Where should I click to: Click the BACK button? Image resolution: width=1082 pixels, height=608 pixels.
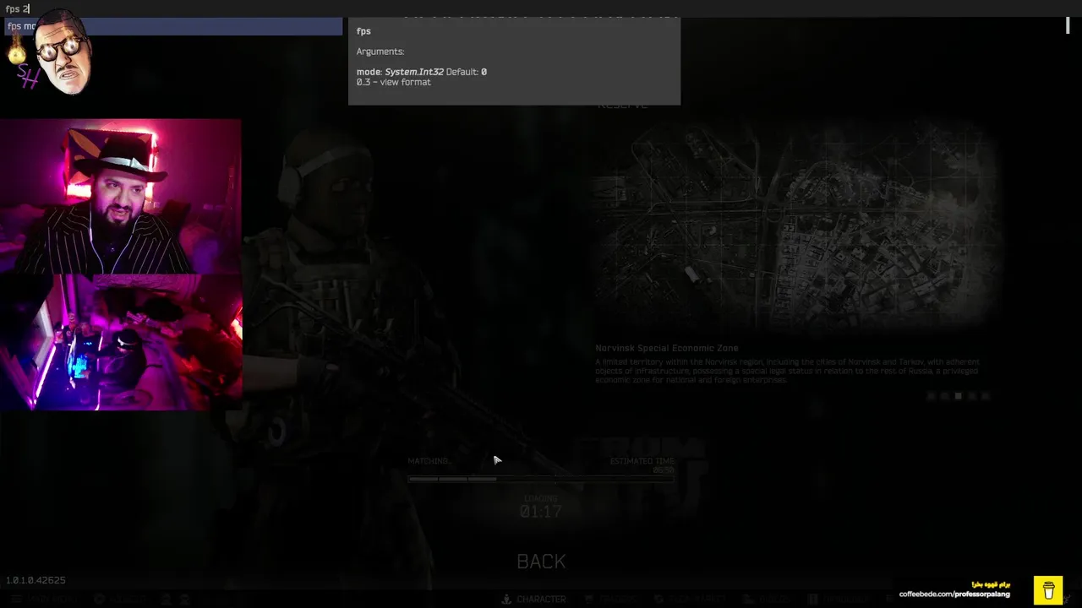coord(541,562)
